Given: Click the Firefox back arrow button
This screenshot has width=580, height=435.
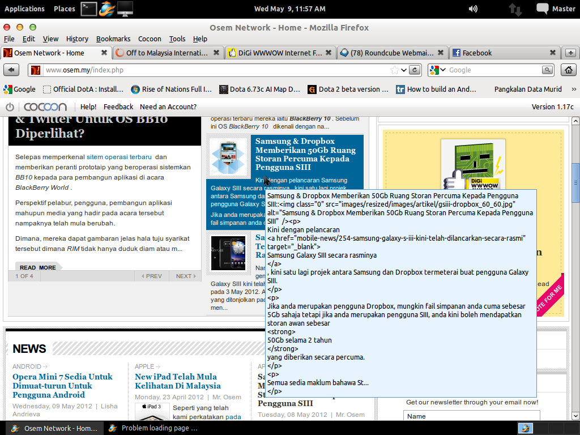Looking at the screenshot, I should coord(12,70).
